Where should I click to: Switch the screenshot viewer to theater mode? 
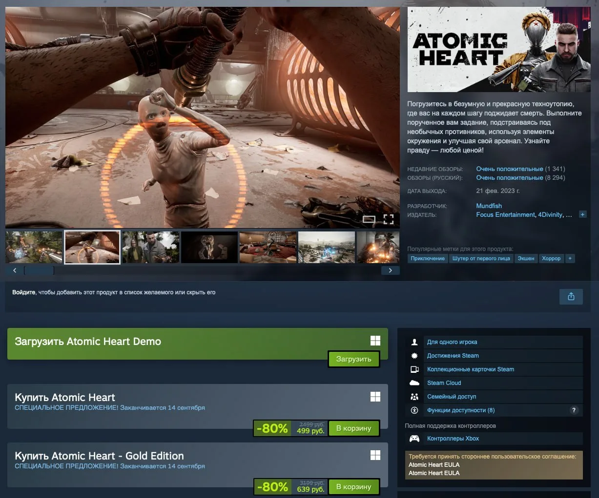[369, 219]
